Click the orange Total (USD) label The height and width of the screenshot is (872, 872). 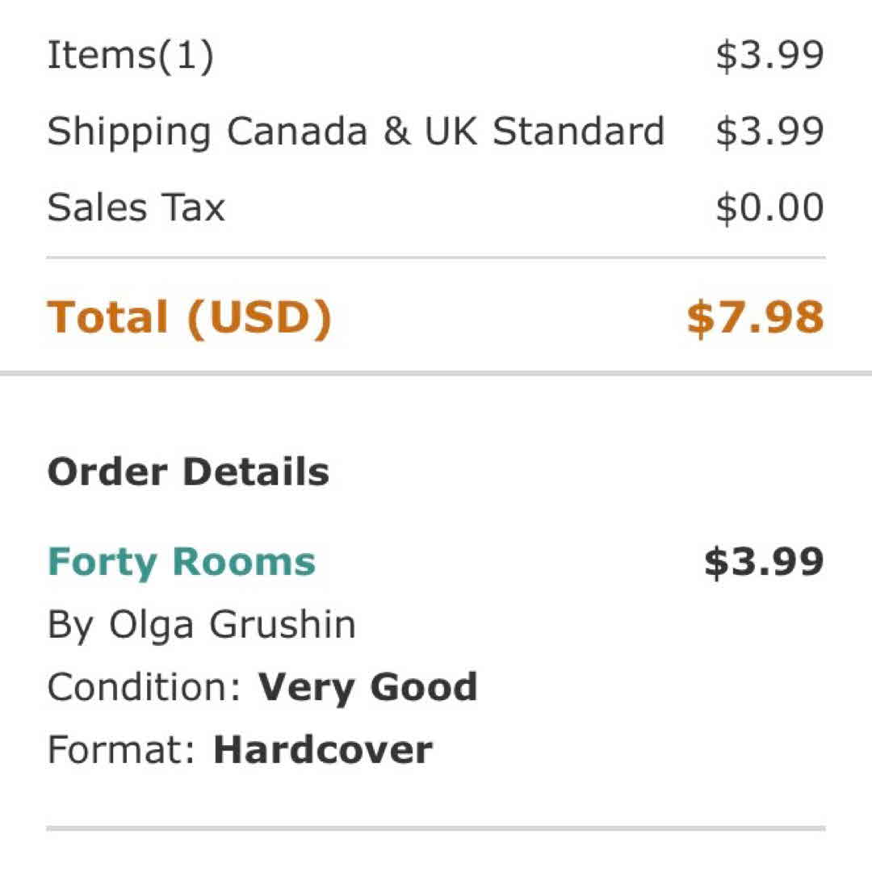[x=190, y=317]
